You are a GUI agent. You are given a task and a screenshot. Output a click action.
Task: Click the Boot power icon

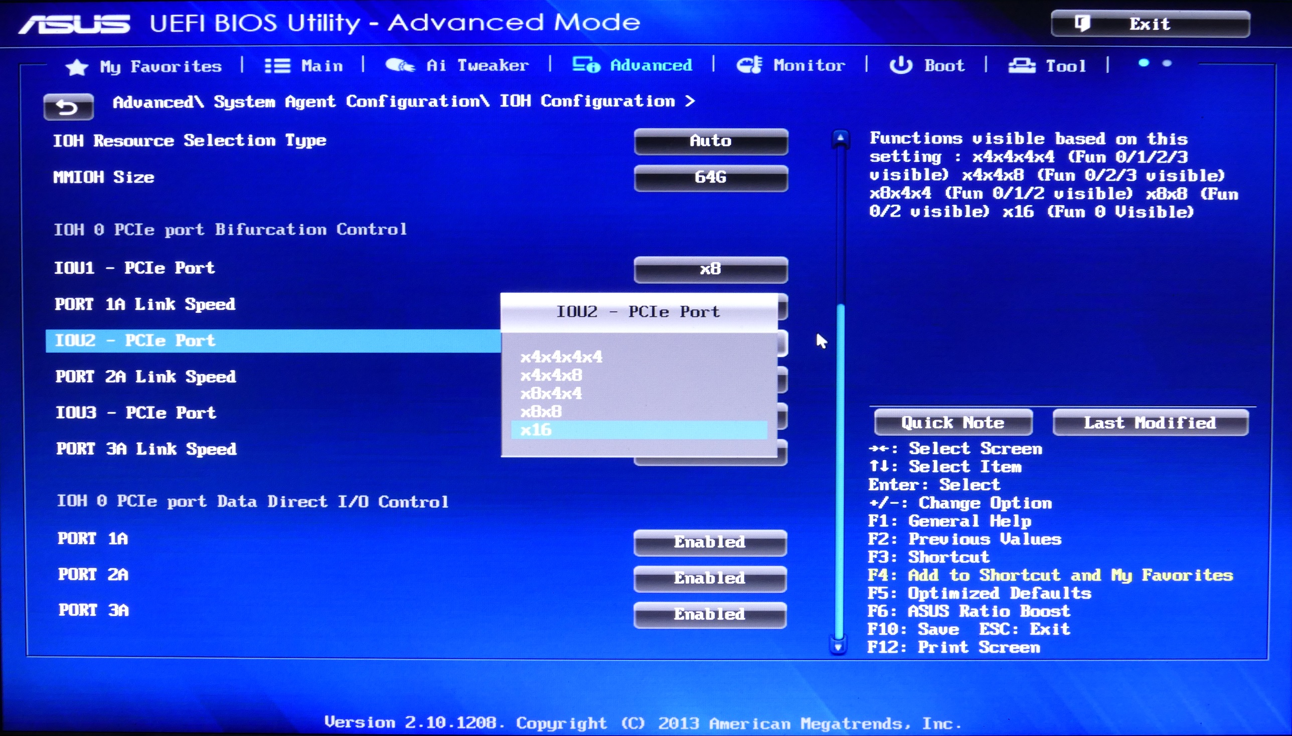coord(901,65)
